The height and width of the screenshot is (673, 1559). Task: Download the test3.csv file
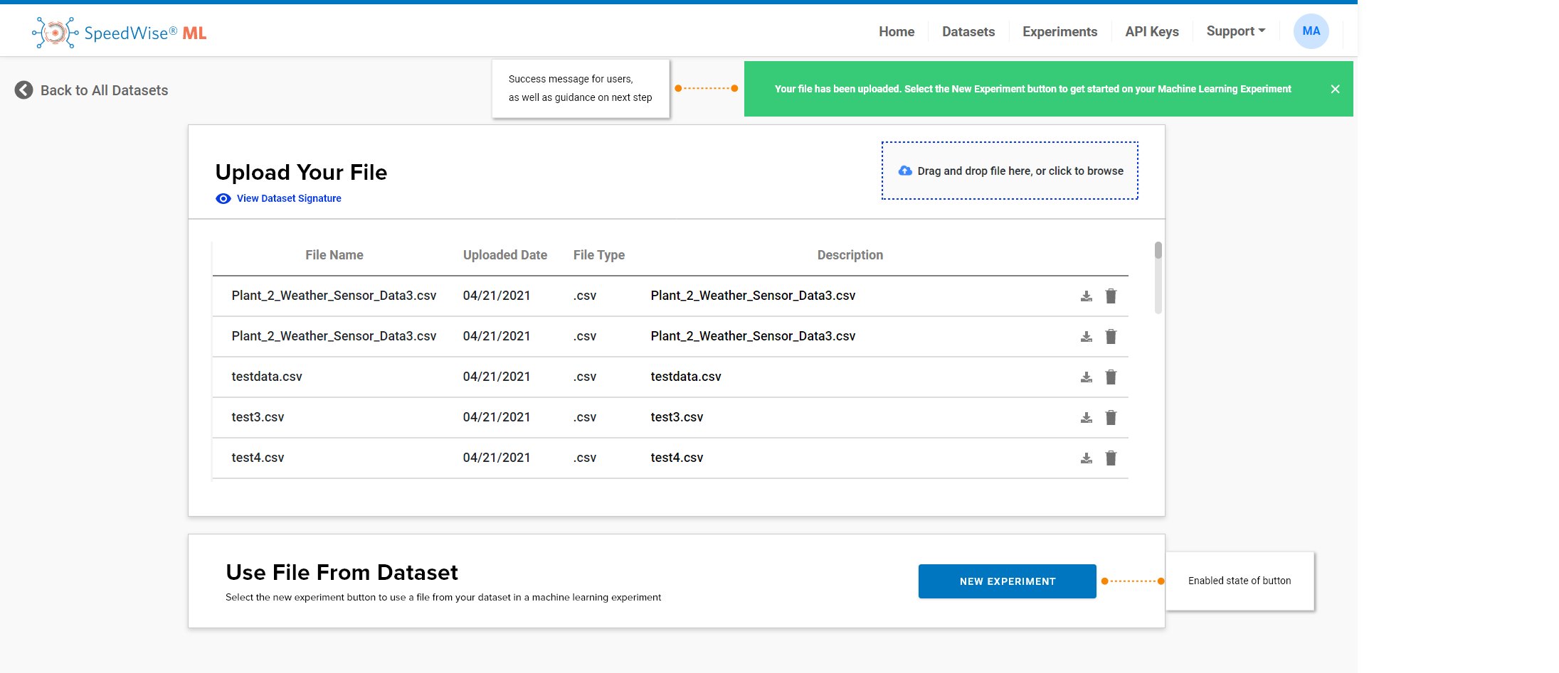(1086, 417)
